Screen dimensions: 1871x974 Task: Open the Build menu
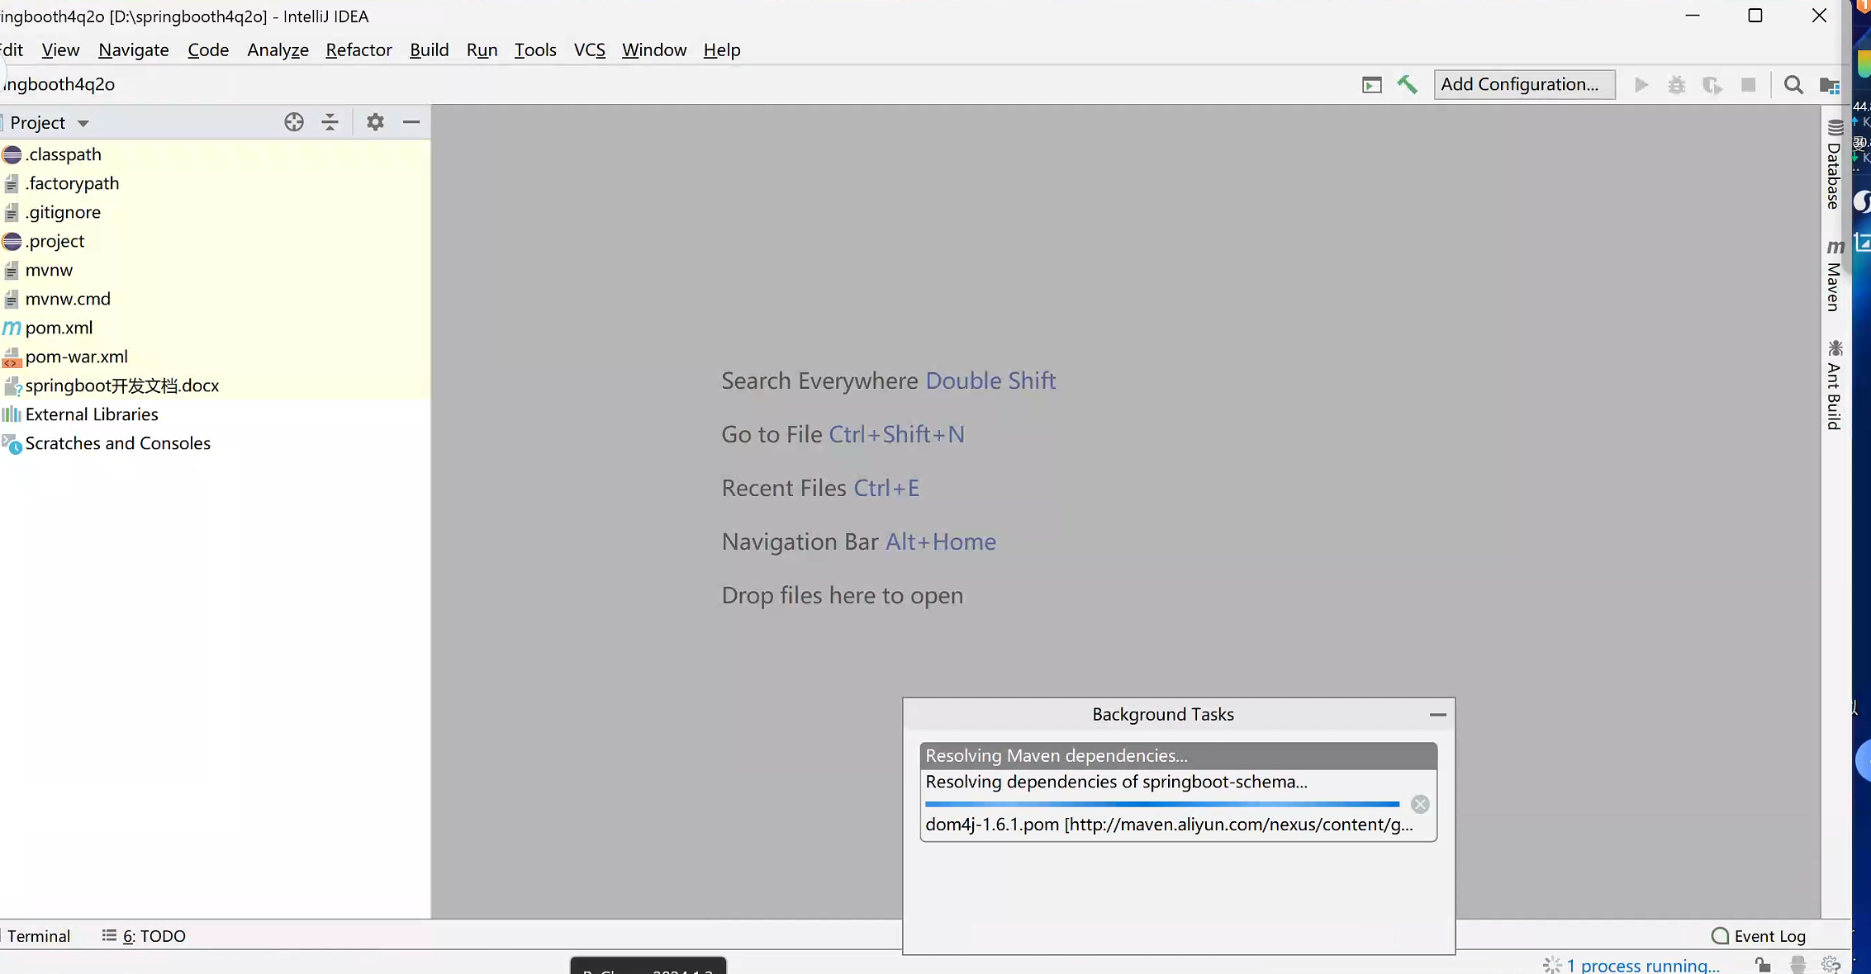pyautogui.click(x=429, y=50)
